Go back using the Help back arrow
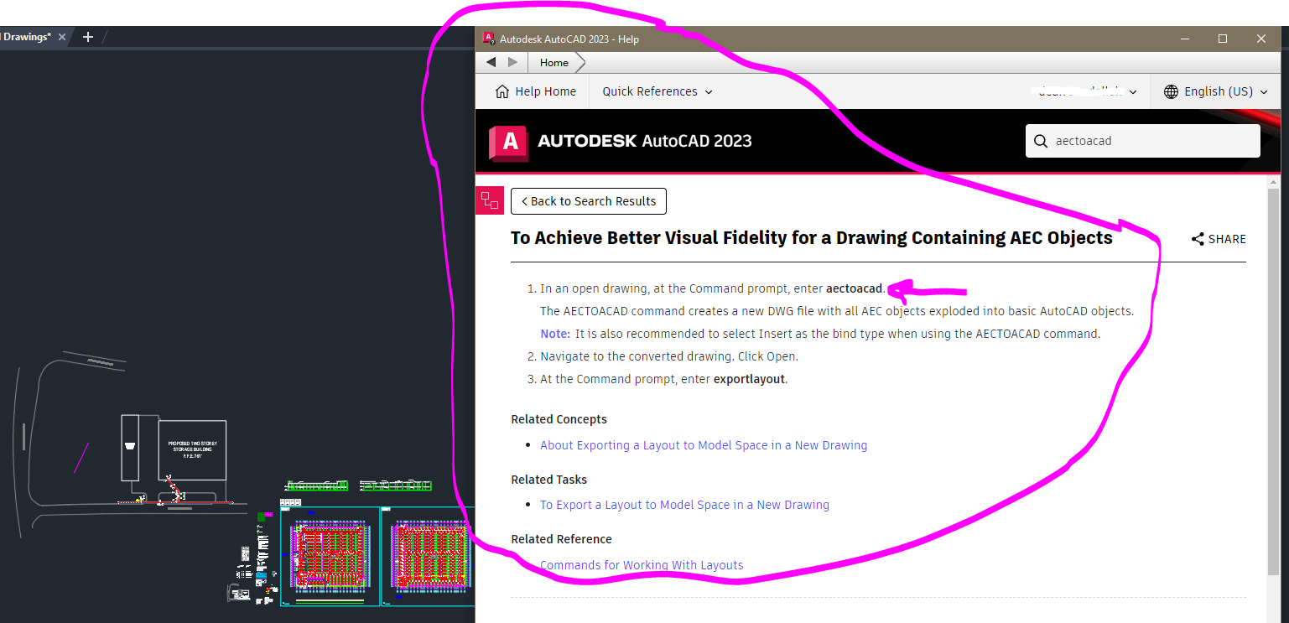The image size is (1289, 623). click(491, 62)
